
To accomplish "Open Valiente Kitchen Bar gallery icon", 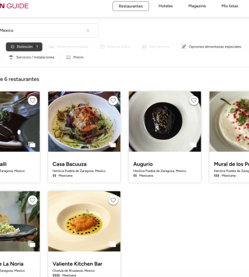I will tap(112, 244).
